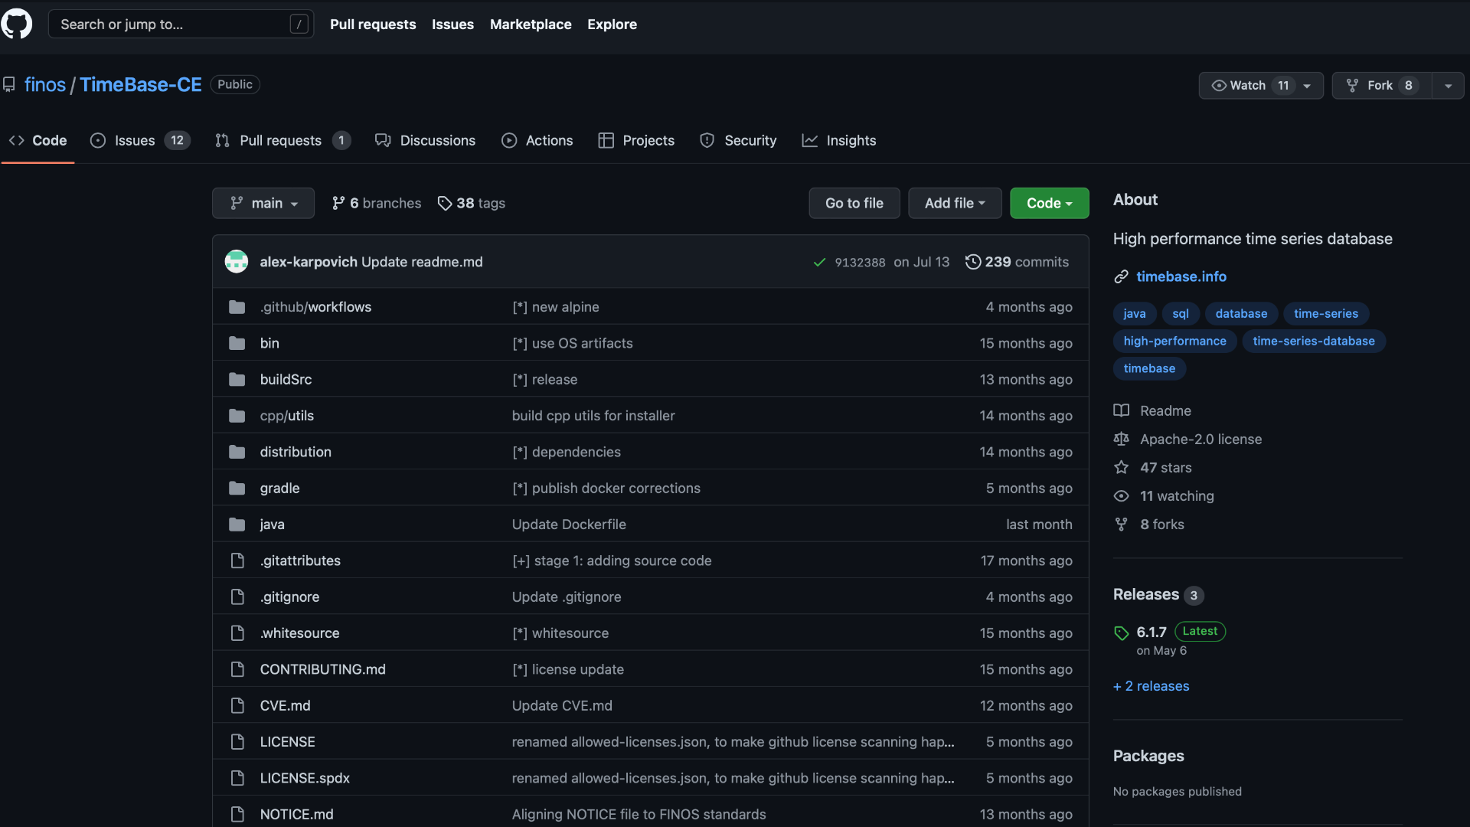
Task: Click the link icon beside timebase.info
Action: 1122,276
